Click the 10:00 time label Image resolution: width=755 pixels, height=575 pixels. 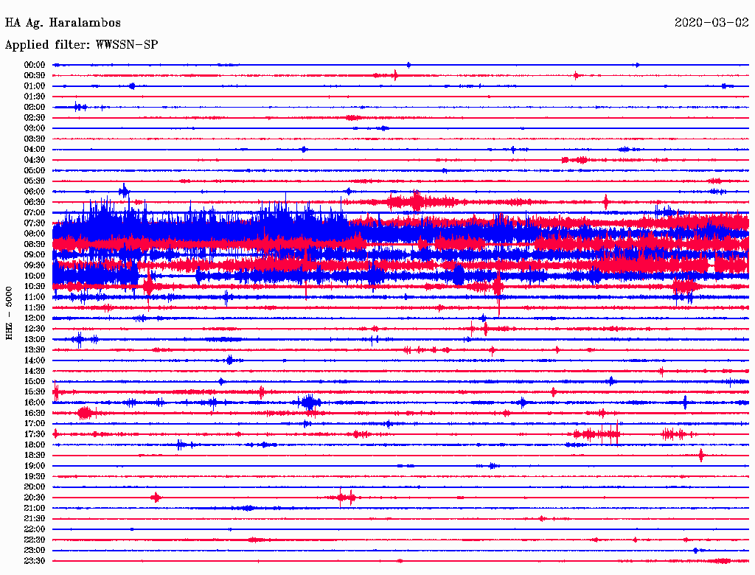coord(35,276)
